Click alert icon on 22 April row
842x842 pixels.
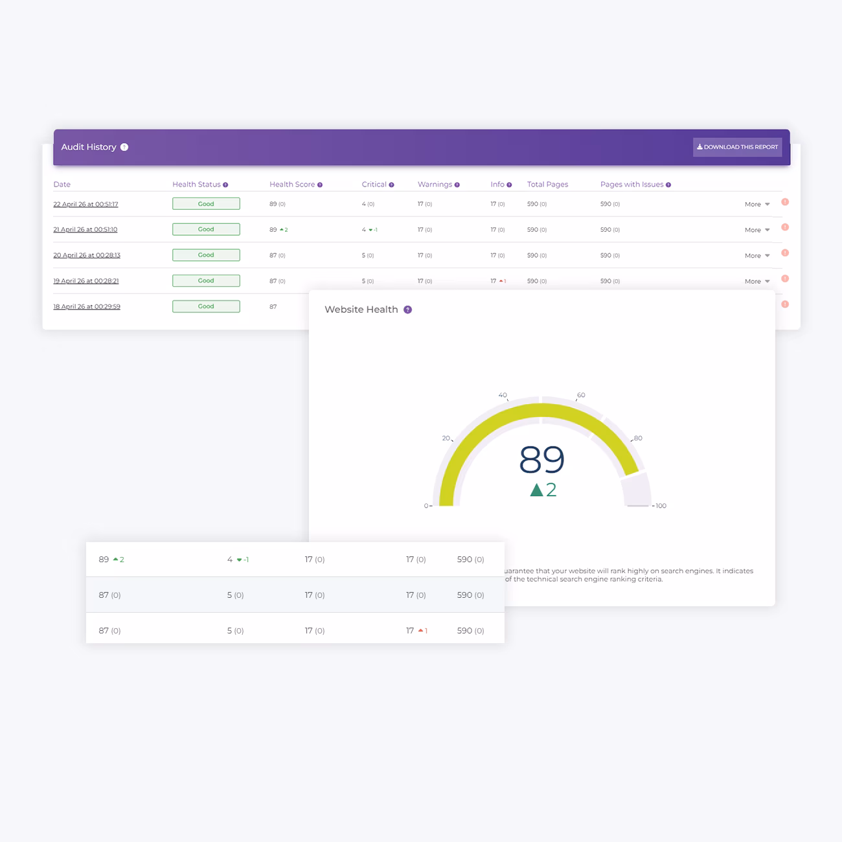tap(785, 202)
